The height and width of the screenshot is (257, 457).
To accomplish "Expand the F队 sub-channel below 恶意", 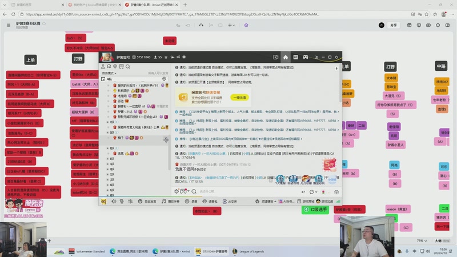I will point(107,159).
